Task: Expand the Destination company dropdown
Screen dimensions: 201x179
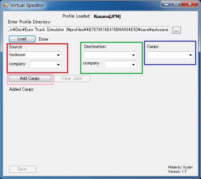Action: [121, 64]
